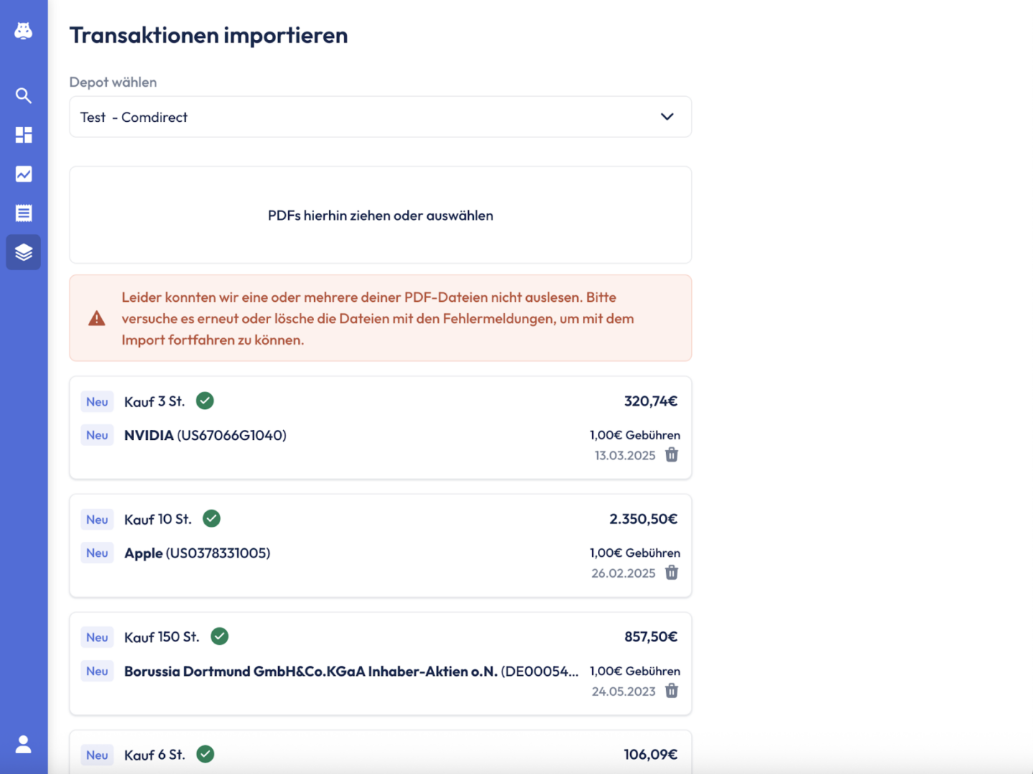Select the layers import sidebar icon
Screen dimensions: 1033x774
pyautogui.click(x=24, y=252)
